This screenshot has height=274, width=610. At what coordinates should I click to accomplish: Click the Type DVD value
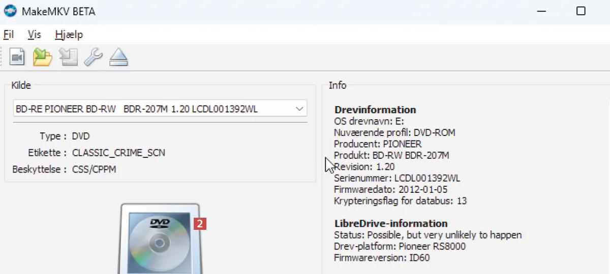(81, 136)
